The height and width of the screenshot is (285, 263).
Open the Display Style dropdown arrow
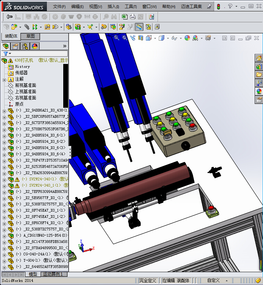(x=168, y=38)
